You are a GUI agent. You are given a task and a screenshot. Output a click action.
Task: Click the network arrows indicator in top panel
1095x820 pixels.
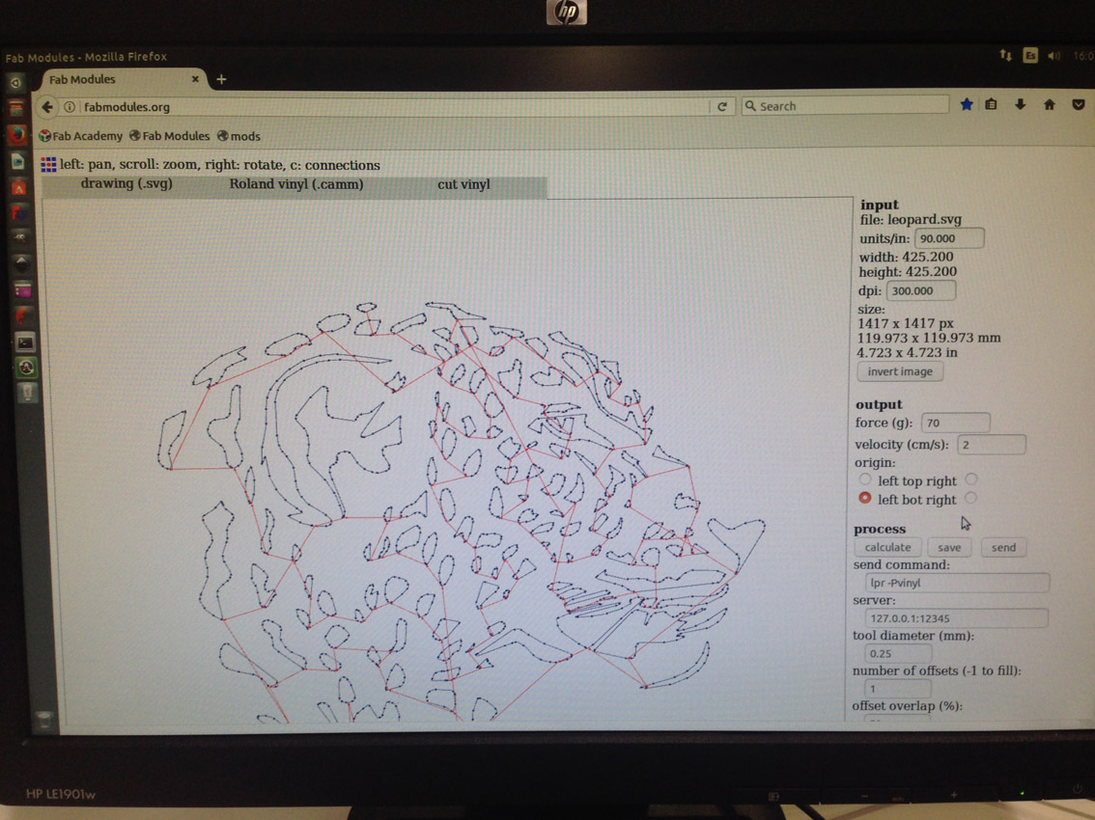click(x=1005, y=55)
